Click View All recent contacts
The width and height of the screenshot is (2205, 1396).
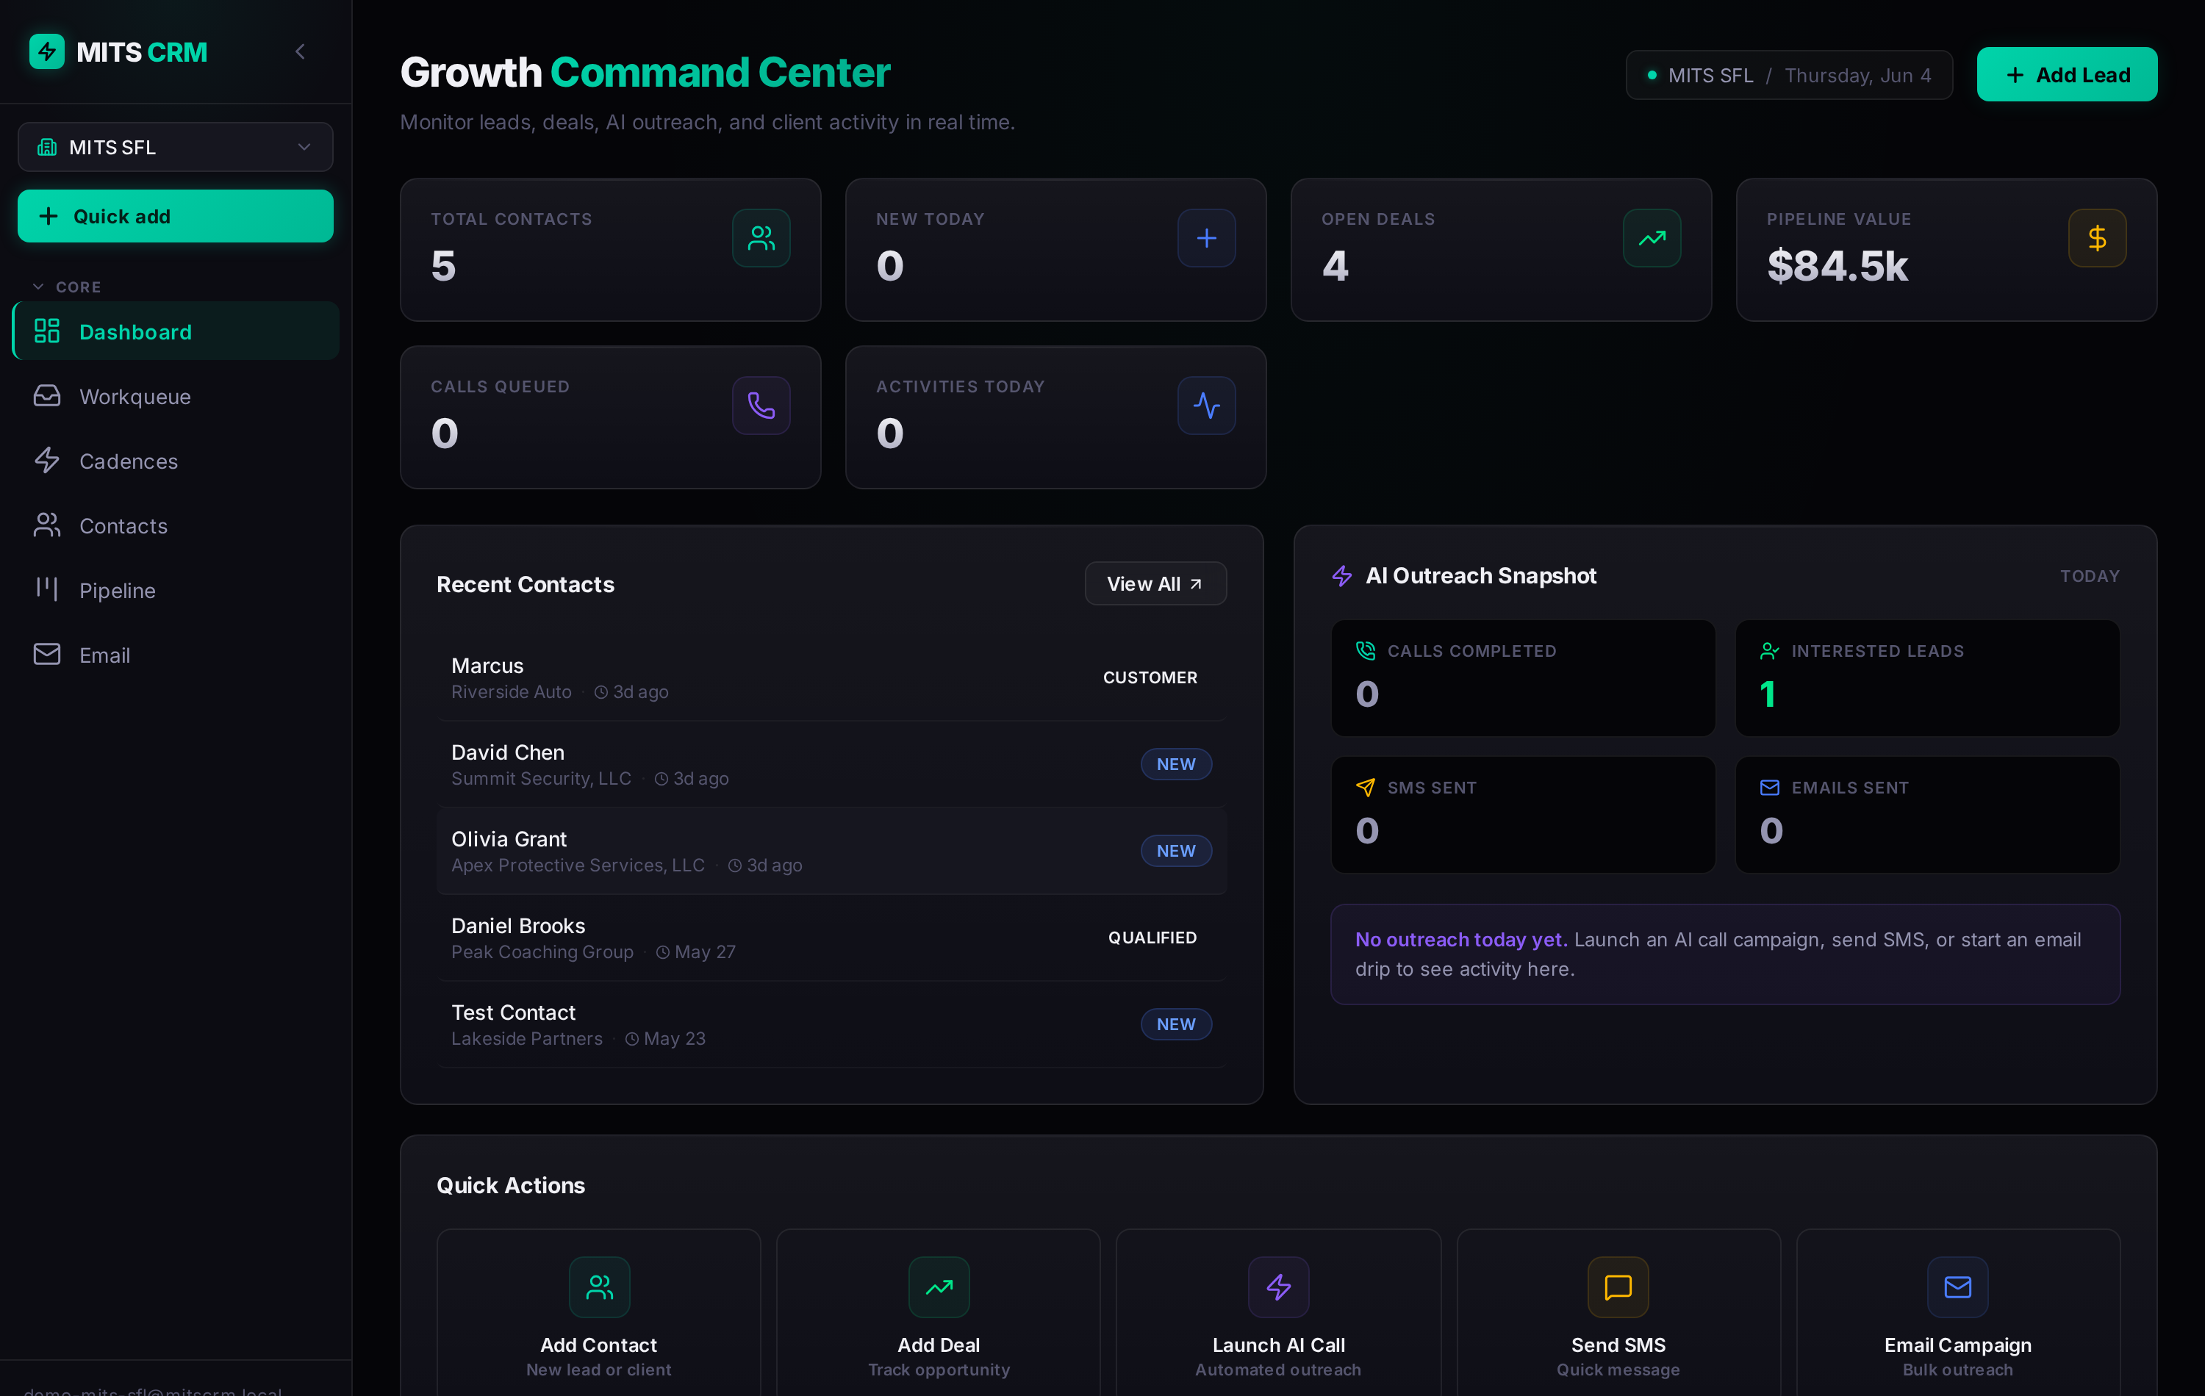(x=1155, y=583)
